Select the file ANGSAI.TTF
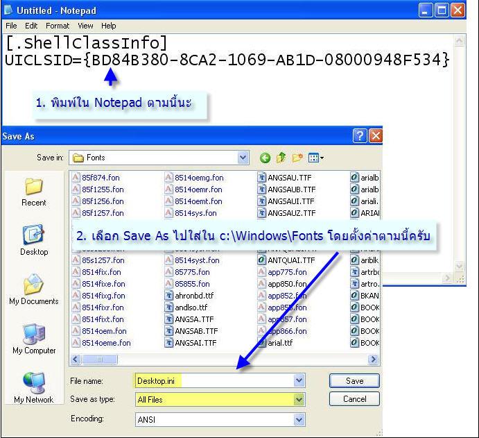 point(191,343)
